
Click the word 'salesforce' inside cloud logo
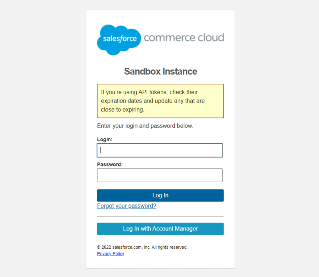120,39
